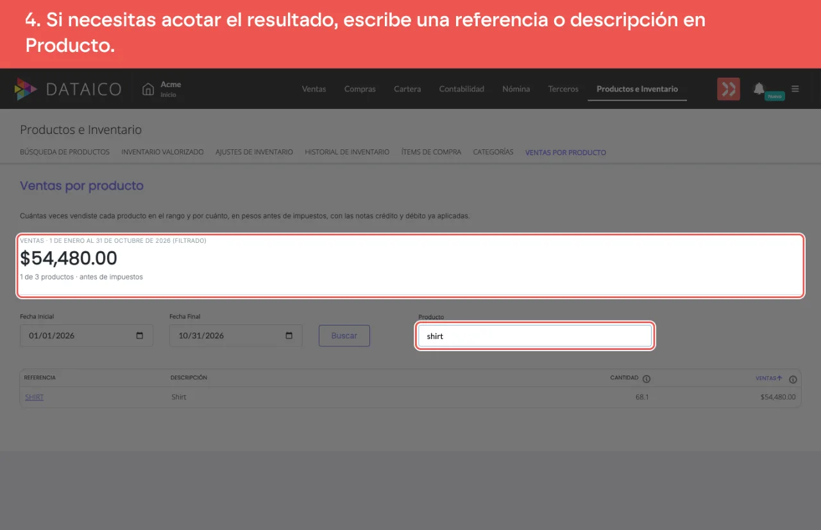Click the Referencia column header
Image resolution: width=821 pixels, height=530 pixels.
point(40,378)
